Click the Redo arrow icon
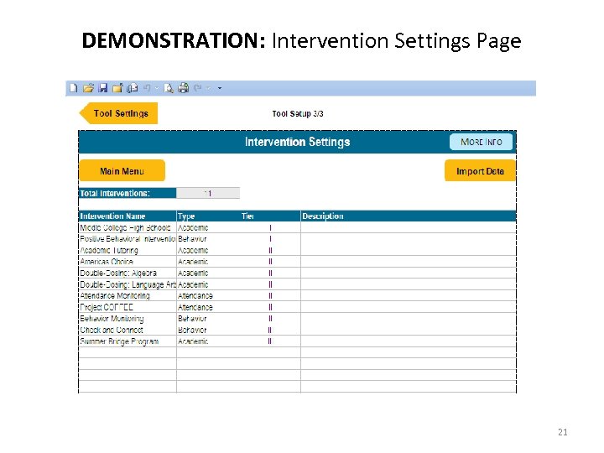The image size is (604, 453). coord(198,88)
